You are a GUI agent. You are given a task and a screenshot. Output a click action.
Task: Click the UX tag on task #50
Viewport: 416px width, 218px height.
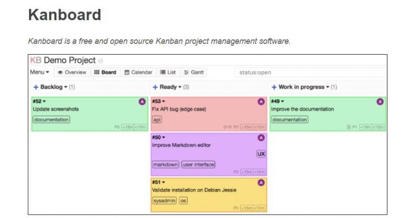(261, 154)
